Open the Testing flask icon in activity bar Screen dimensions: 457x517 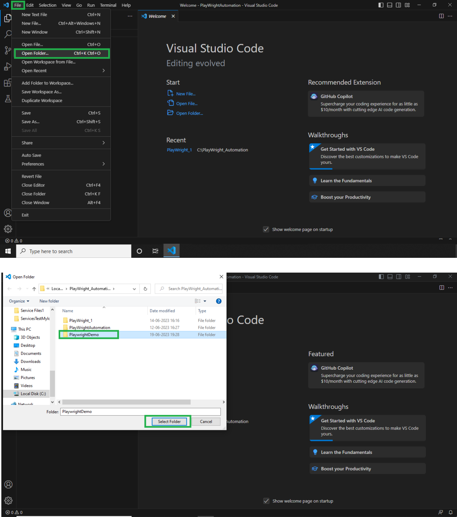coord(8,99)
